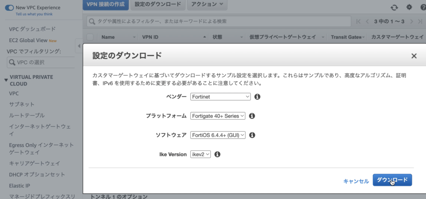Open Tell us what you think link

[x=34, y=14]
